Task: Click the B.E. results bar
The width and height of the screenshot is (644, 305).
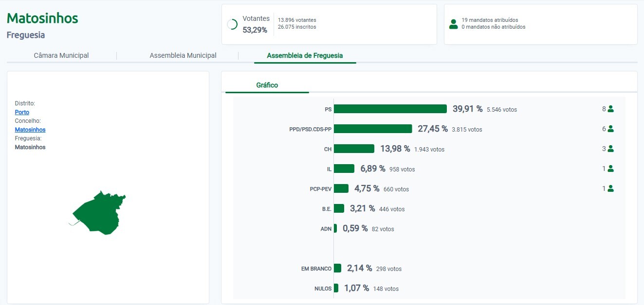Action: coord(339,208)
